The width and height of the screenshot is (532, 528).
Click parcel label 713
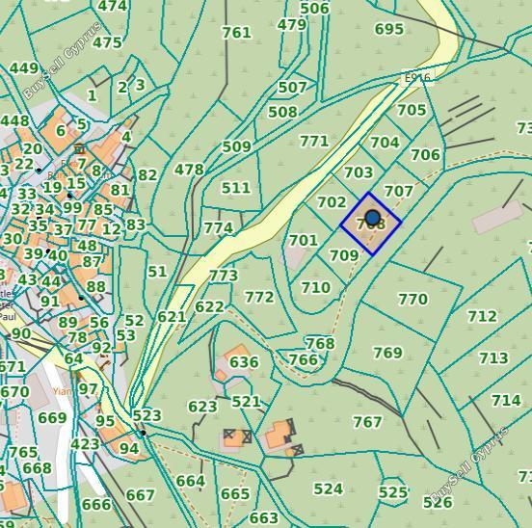(493, 358)
